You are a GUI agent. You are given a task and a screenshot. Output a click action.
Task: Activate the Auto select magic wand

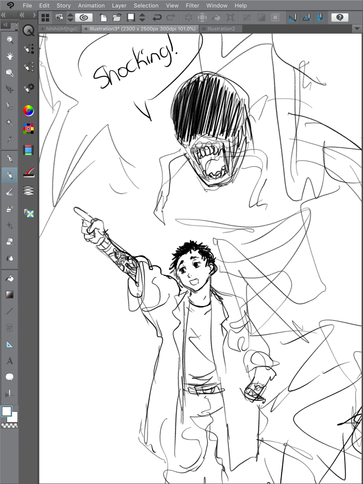9,122
